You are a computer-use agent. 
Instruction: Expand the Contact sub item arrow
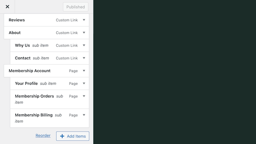[x=84, y=58]
